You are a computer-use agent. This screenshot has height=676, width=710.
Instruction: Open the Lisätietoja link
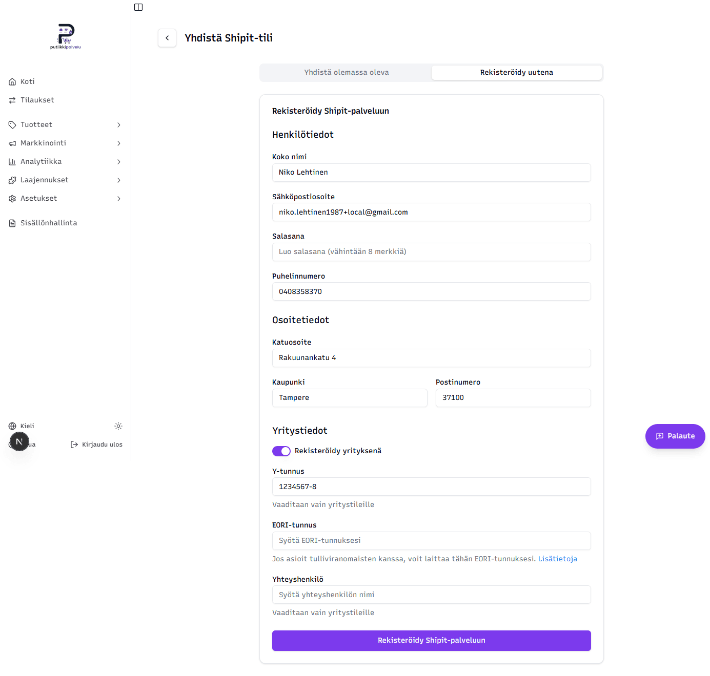click(558, 559)
